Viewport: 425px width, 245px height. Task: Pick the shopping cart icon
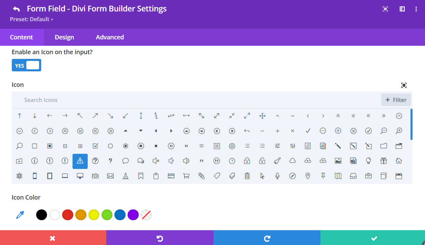(x=186, y=176)
